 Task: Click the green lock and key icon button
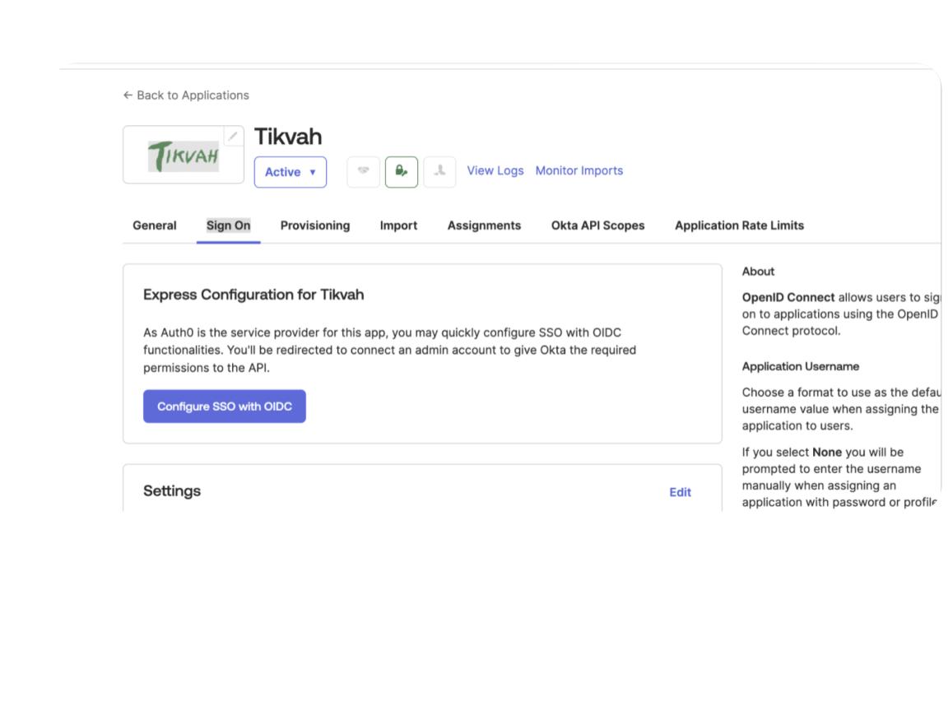tap(402, 172)
